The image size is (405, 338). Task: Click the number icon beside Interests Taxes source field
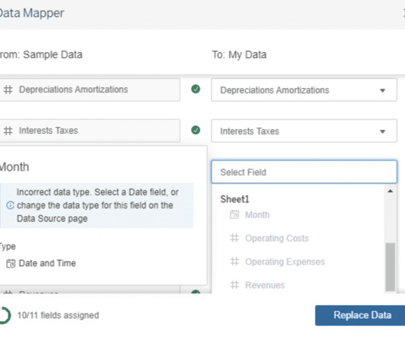coord(8,131)
